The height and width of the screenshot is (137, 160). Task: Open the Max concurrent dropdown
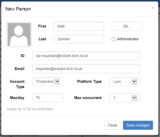point(125,98)
